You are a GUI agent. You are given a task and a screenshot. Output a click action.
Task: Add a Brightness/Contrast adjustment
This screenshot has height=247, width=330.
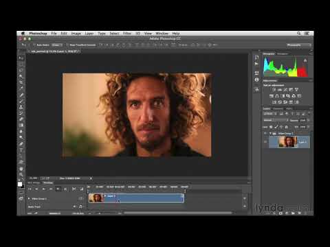274,90
